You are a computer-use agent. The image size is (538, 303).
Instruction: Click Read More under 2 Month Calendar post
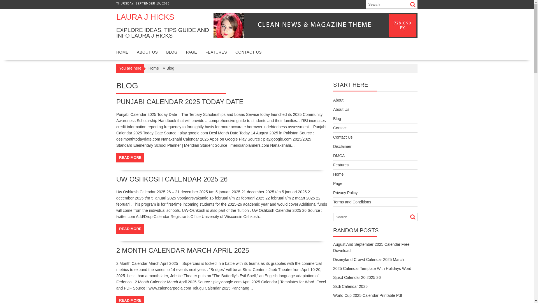coord(130,300)
